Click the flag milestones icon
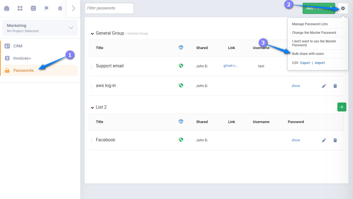The height and width of the screenshot is (199, 353). click(x=47, y=8)
